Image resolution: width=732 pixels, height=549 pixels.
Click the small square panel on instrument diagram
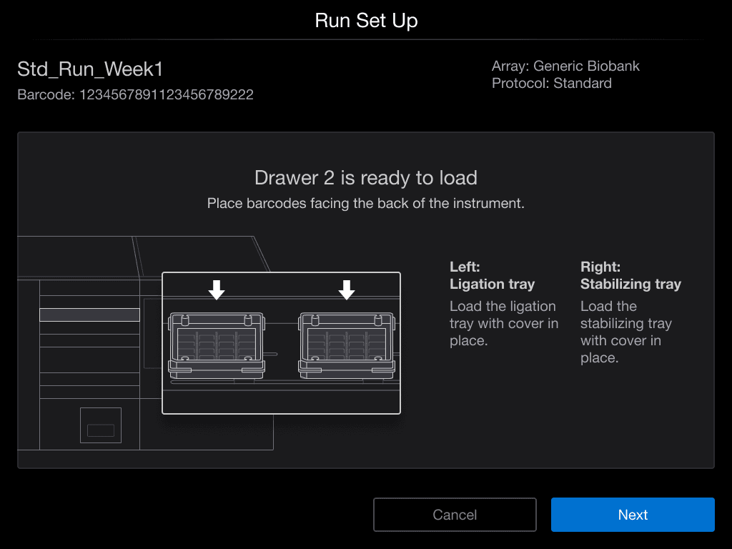point(101,425)
